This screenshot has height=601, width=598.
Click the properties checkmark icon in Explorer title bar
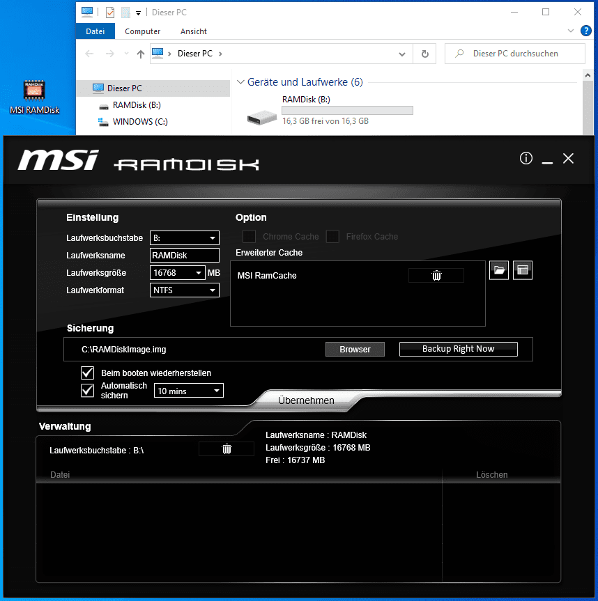tap(110, 13)
